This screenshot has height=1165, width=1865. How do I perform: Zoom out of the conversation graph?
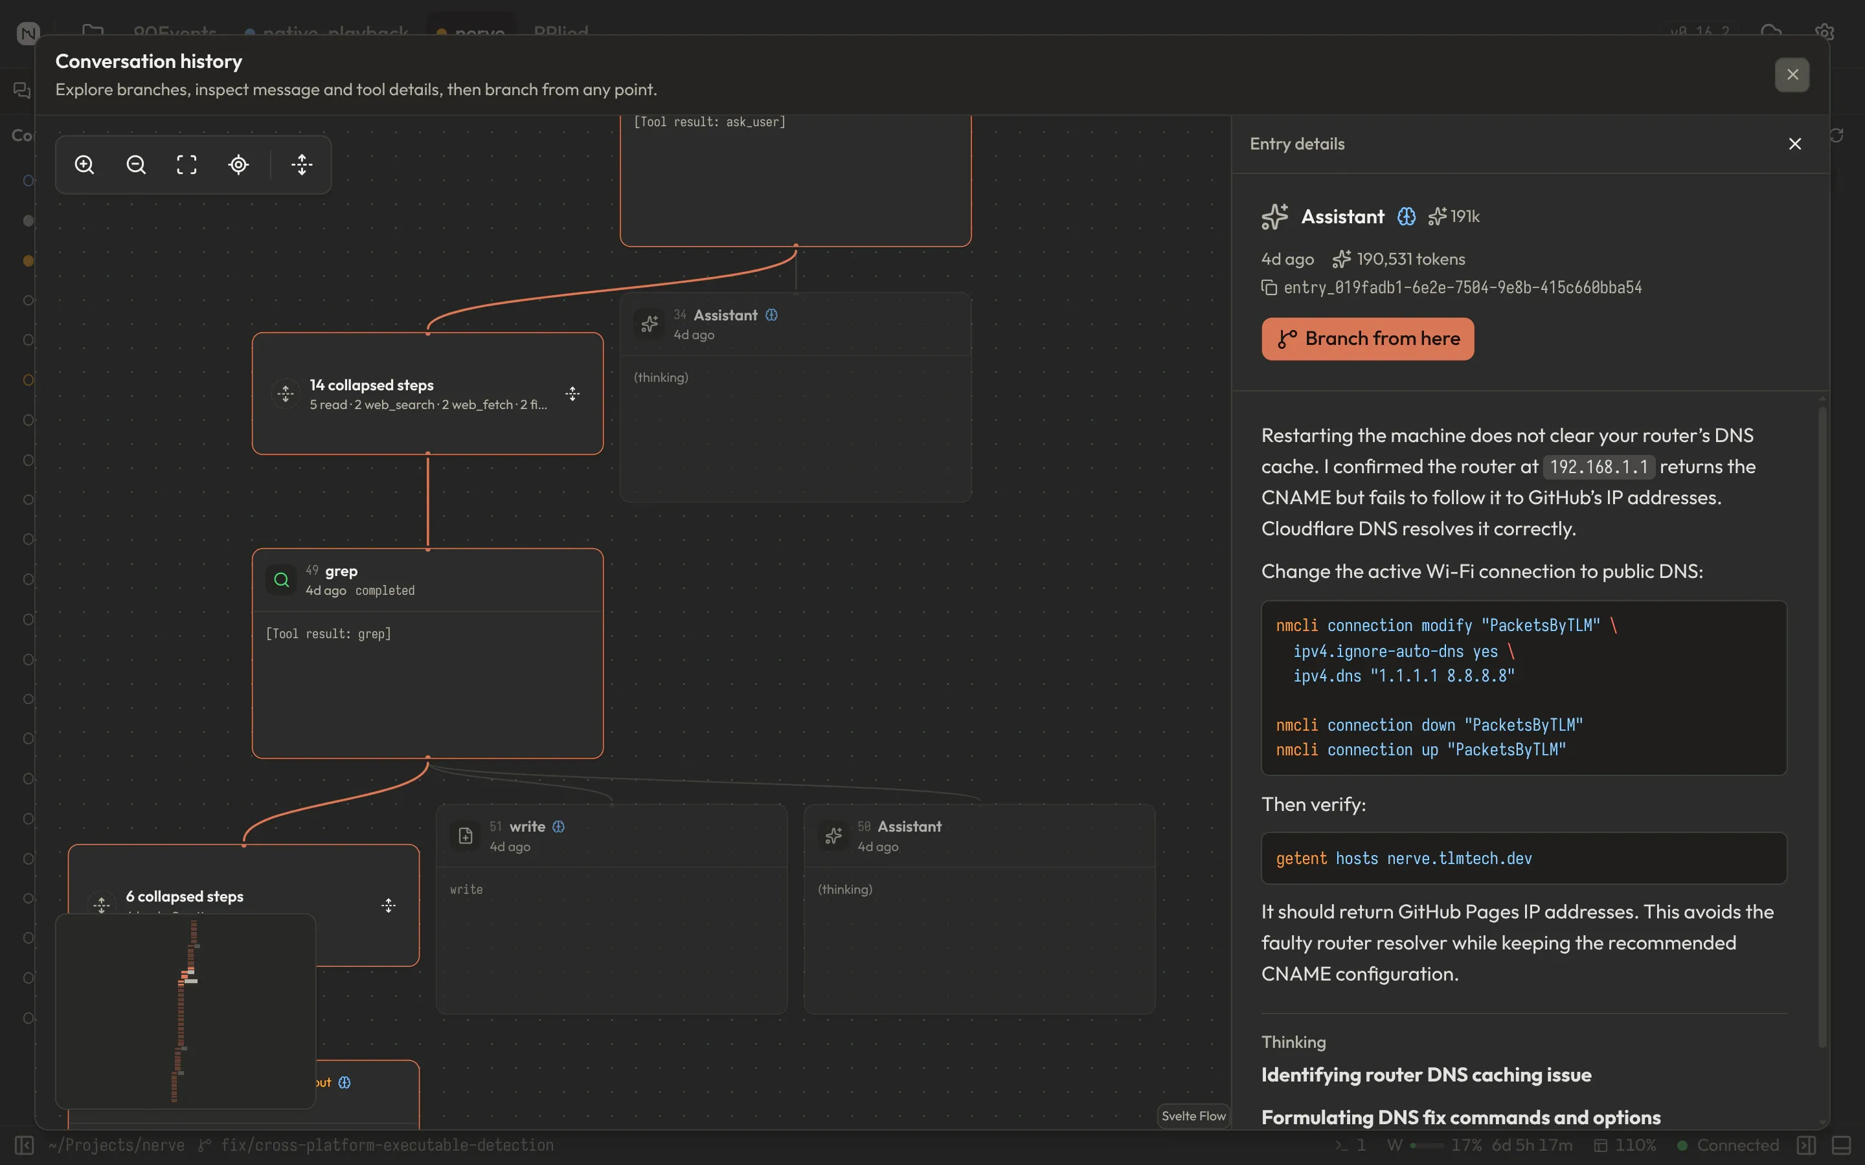click(x=137, y=165)
